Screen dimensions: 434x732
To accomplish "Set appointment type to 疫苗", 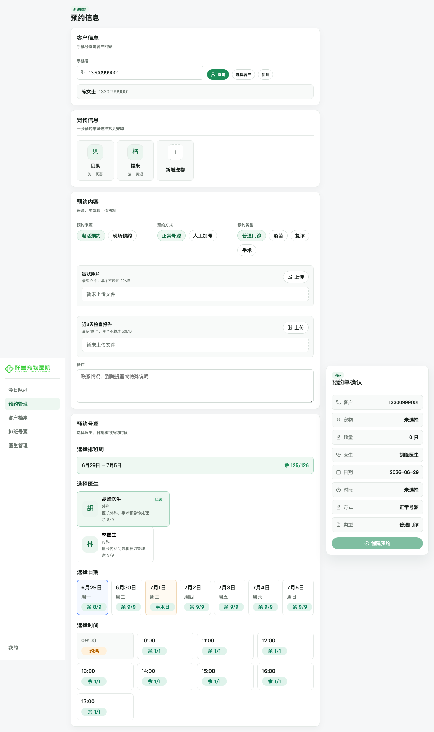I will click(x=278, y=236).
